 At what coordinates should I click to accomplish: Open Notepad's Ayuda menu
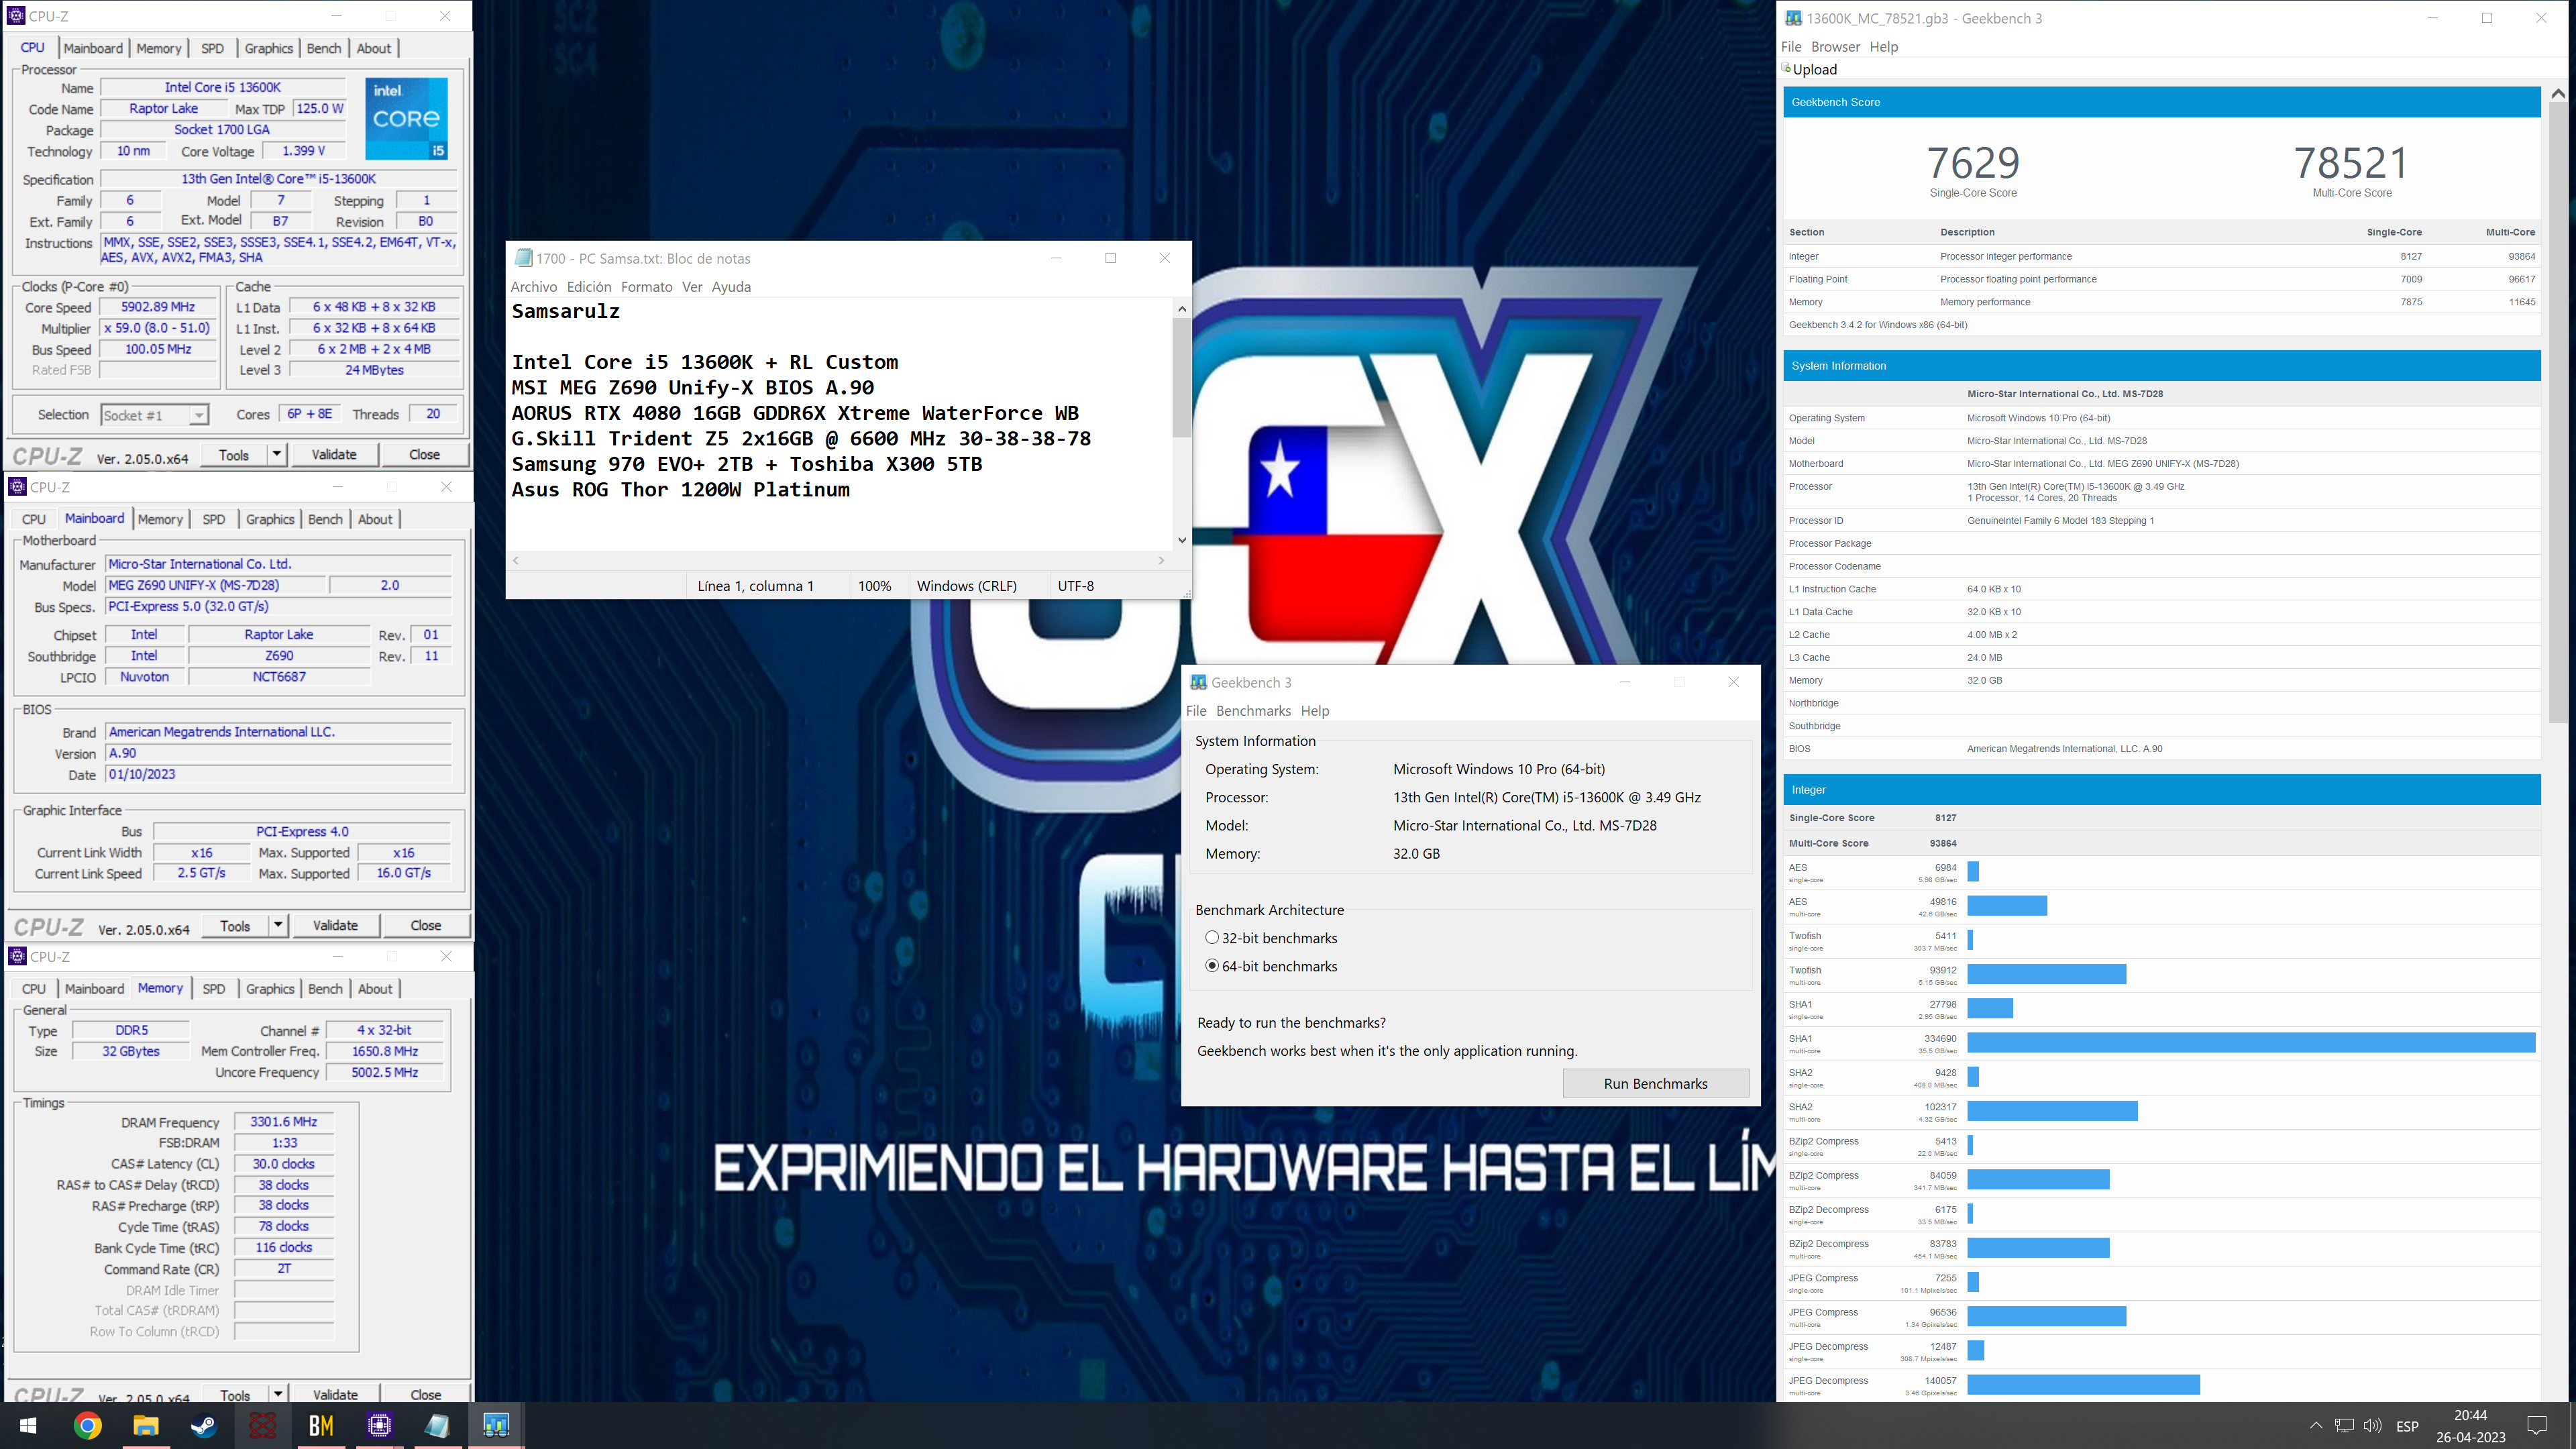[x=731, y=287]
